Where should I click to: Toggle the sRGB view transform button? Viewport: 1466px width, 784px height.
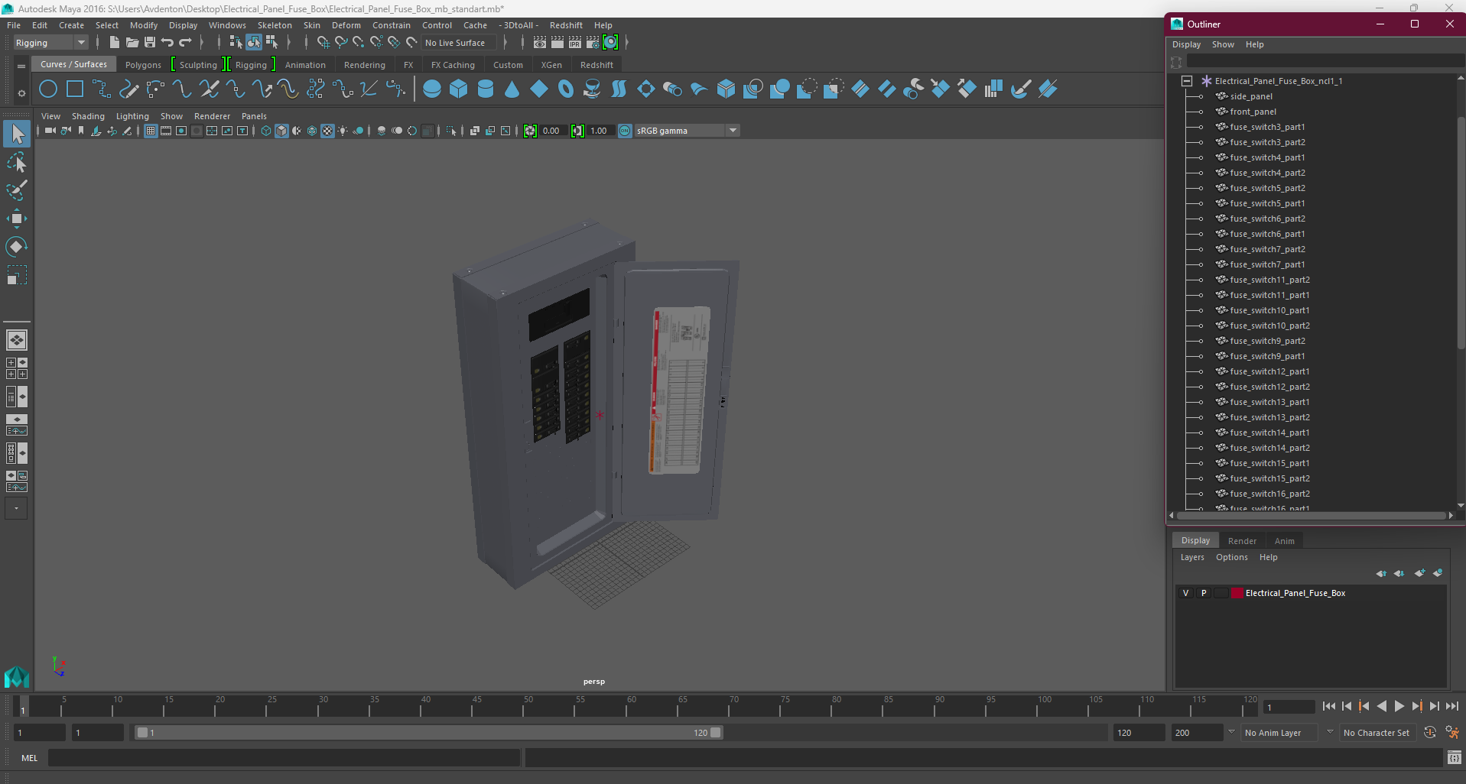point(625,131)
